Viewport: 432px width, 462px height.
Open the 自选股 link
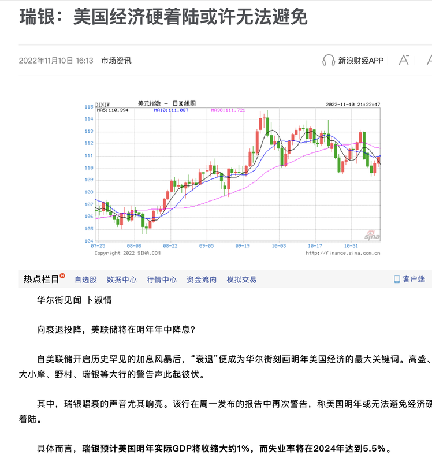[x=85, y=280]
